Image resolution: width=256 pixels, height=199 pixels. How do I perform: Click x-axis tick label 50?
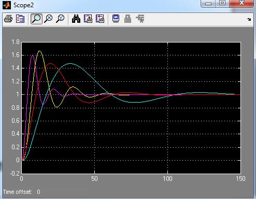pyautogui.click(x=94, y=179)
